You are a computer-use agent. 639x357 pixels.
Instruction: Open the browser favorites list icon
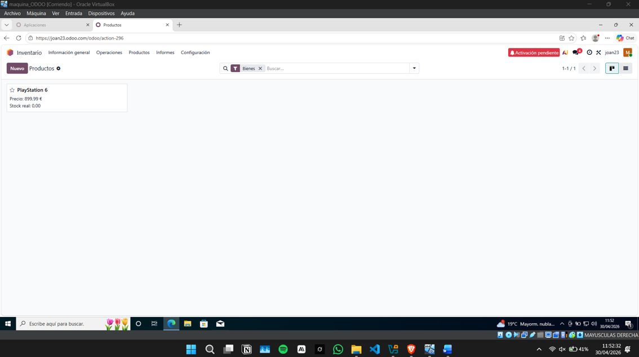(x=584, y=38)
